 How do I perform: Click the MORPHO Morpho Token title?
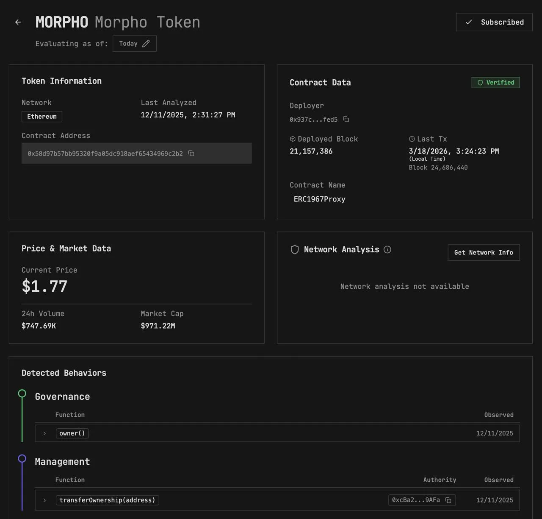tap(118, 22)
